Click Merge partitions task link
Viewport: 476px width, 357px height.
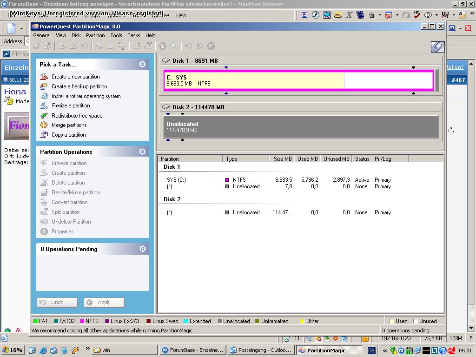[x=69, y=125]
